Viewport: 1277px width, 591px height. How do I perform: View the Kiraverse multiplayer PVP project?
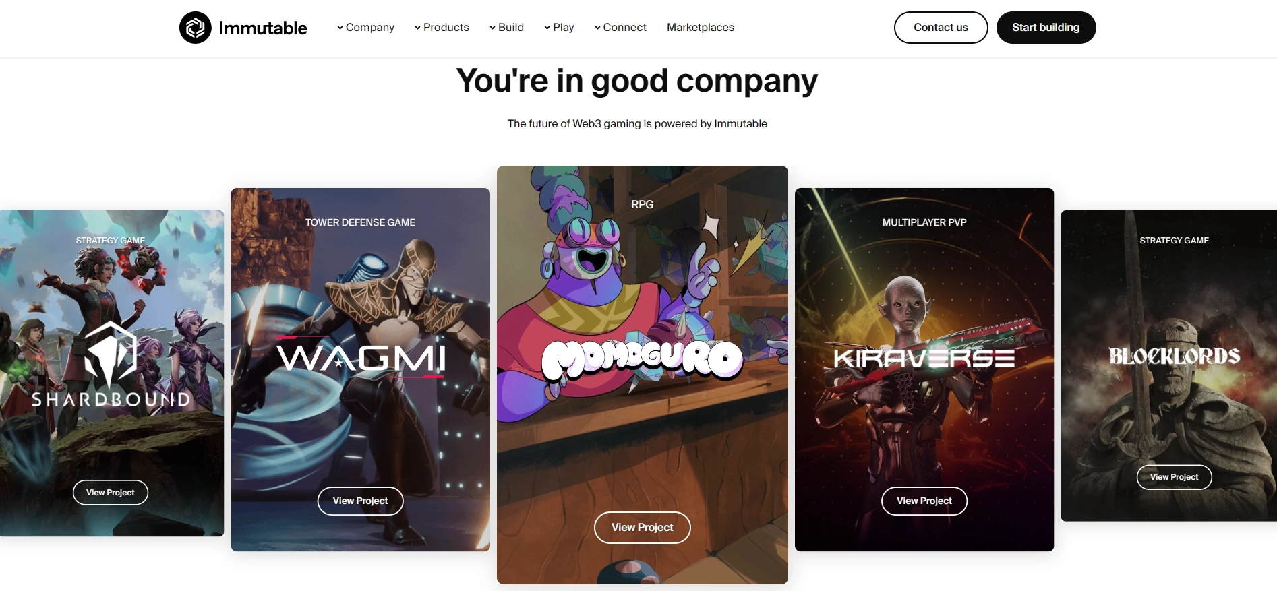point(924,501)
